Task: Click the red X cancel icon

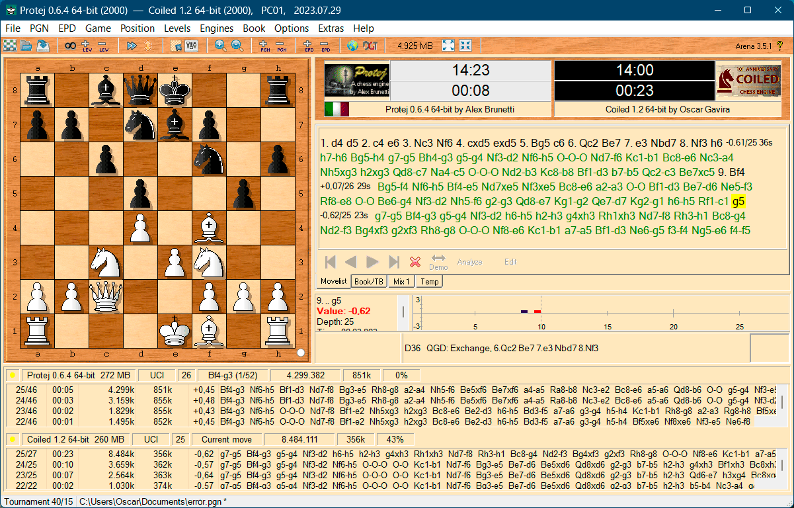Action: [x=415, y=262]
